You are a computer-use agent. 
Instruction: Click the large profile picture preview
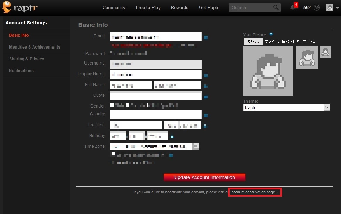pos(268,71)
